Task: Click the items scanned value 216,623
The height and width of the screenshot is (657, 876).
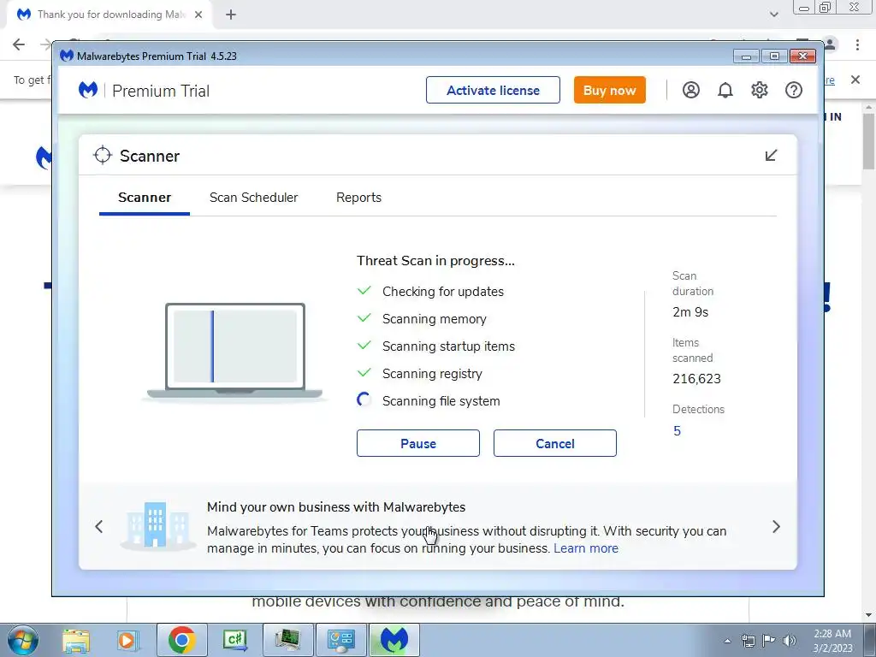Action: click(x=696, y=378)
